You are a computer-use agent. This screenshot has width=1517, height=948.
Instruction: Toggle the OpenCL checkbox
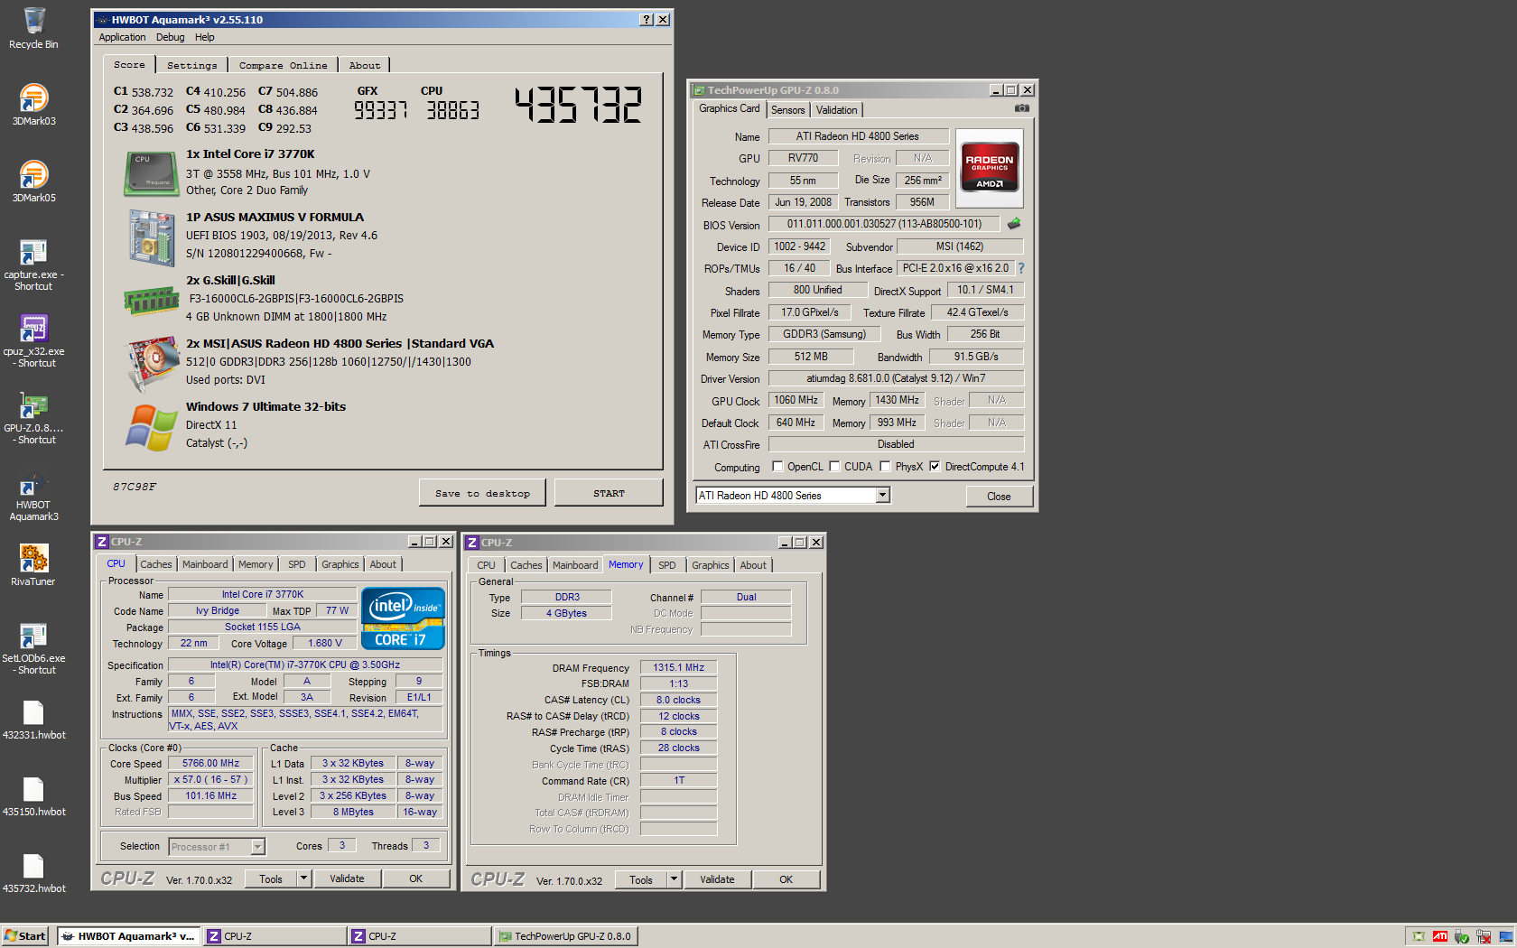(777, 467)
